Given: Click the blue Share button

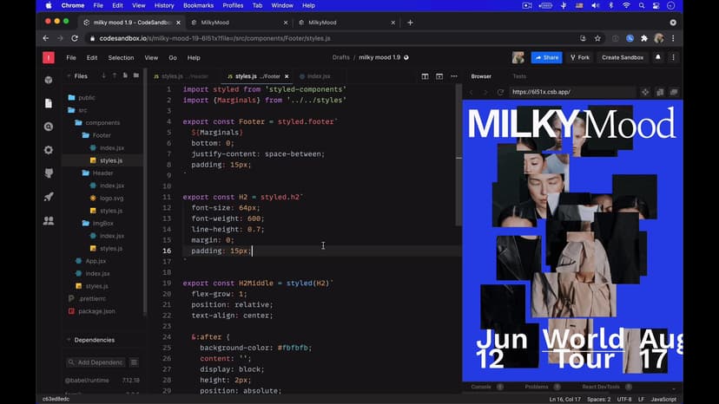Looking at the screenshot, I should 546,57.
